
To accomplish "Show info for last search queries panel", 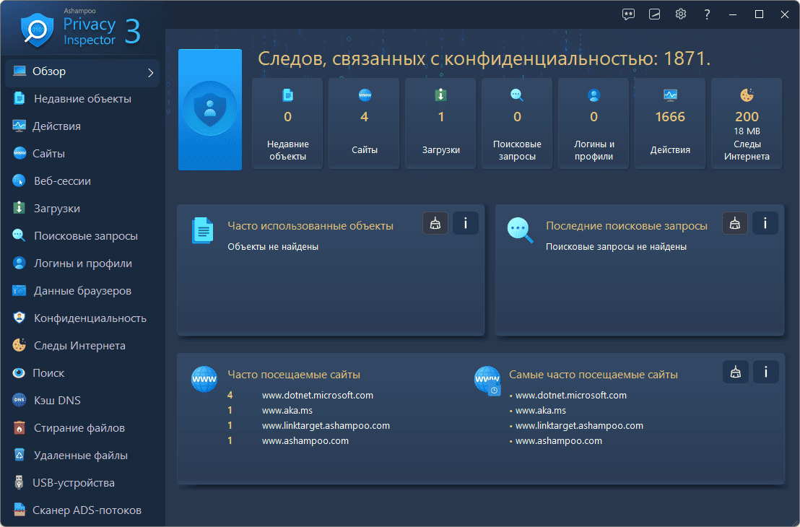I will [x=765, y=224].
